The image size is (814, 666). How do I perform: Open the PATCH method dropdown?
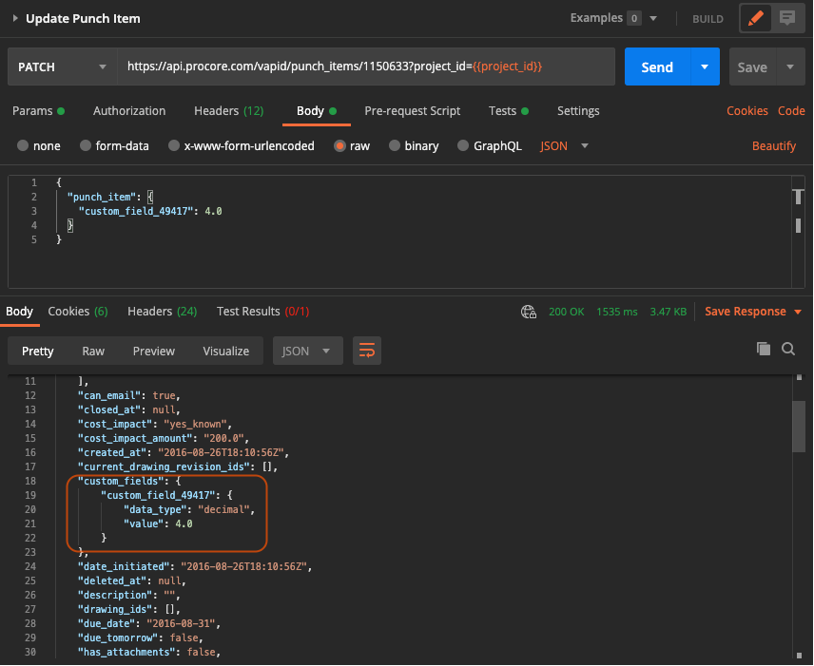63,67
